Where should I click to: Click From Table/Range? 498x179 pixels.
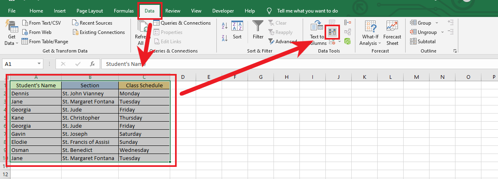point(45,42)
